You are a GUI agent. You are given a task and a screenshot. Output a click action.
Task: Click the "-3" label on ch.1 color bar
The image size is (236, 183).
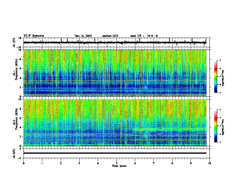tap(220, 60)
